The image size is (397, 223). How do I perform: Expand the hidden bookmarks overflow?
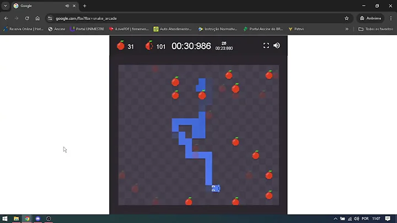[x=347, y=29]
